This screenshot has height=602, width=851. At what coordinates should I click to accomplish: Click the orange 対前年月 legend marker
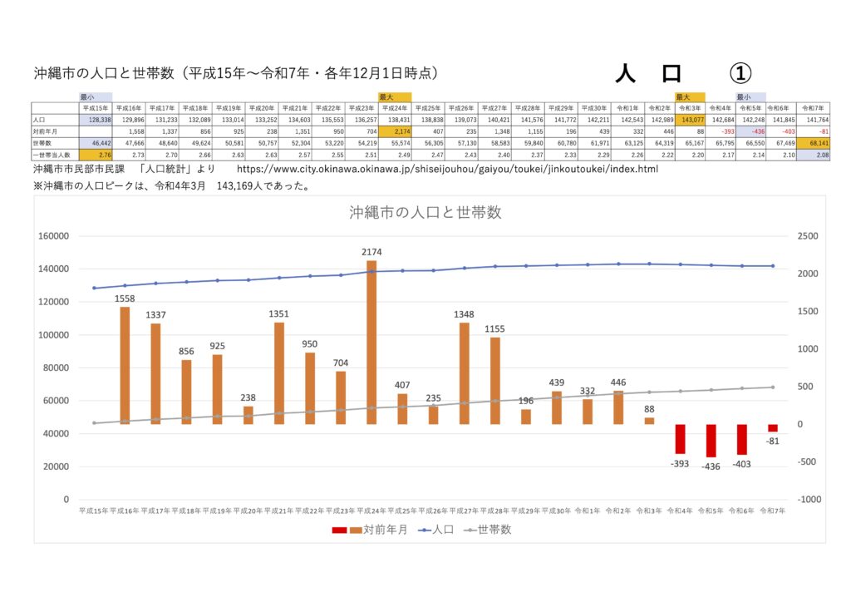pyautogui.click(x=354, y=530)
